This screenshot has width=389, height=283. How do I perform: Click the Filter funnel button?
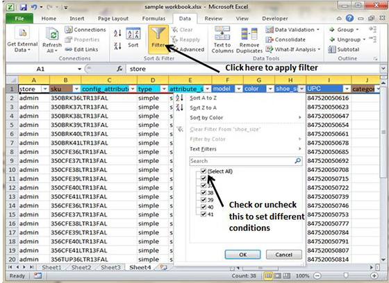158,39
